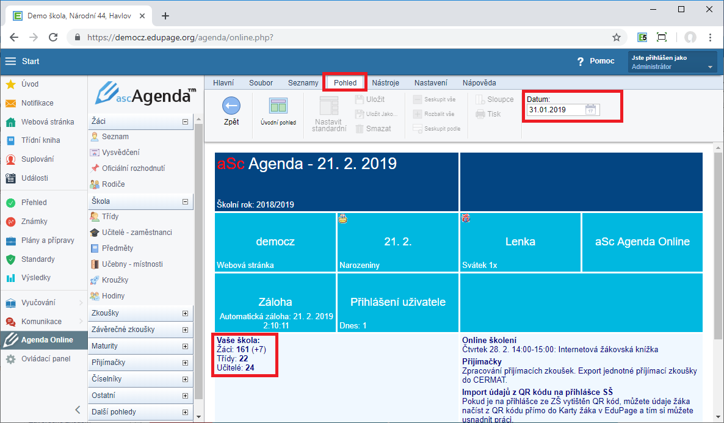
Task: Click the democz Webová stránka tile
Action: [275, 242]
